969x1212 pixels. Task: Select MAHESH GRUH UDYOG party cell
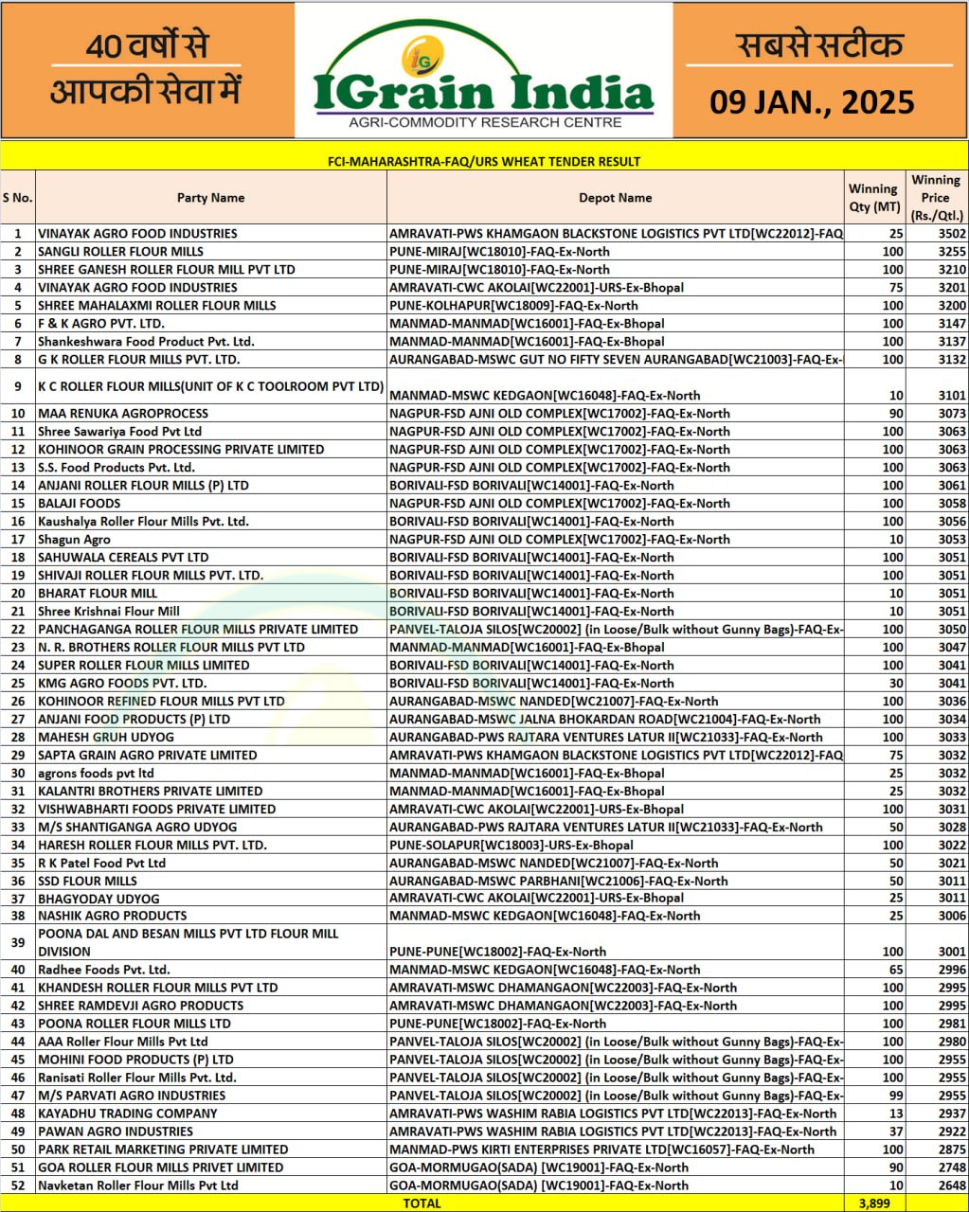coord(106,738)
